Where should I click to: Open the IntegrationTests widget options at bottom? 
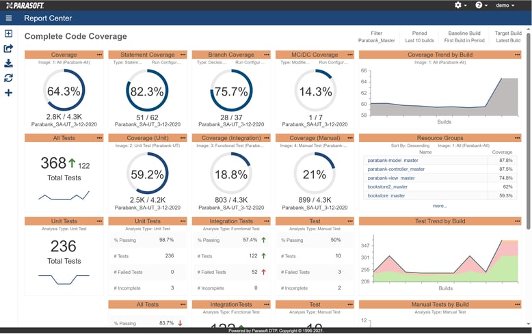[x=267, y=305]
